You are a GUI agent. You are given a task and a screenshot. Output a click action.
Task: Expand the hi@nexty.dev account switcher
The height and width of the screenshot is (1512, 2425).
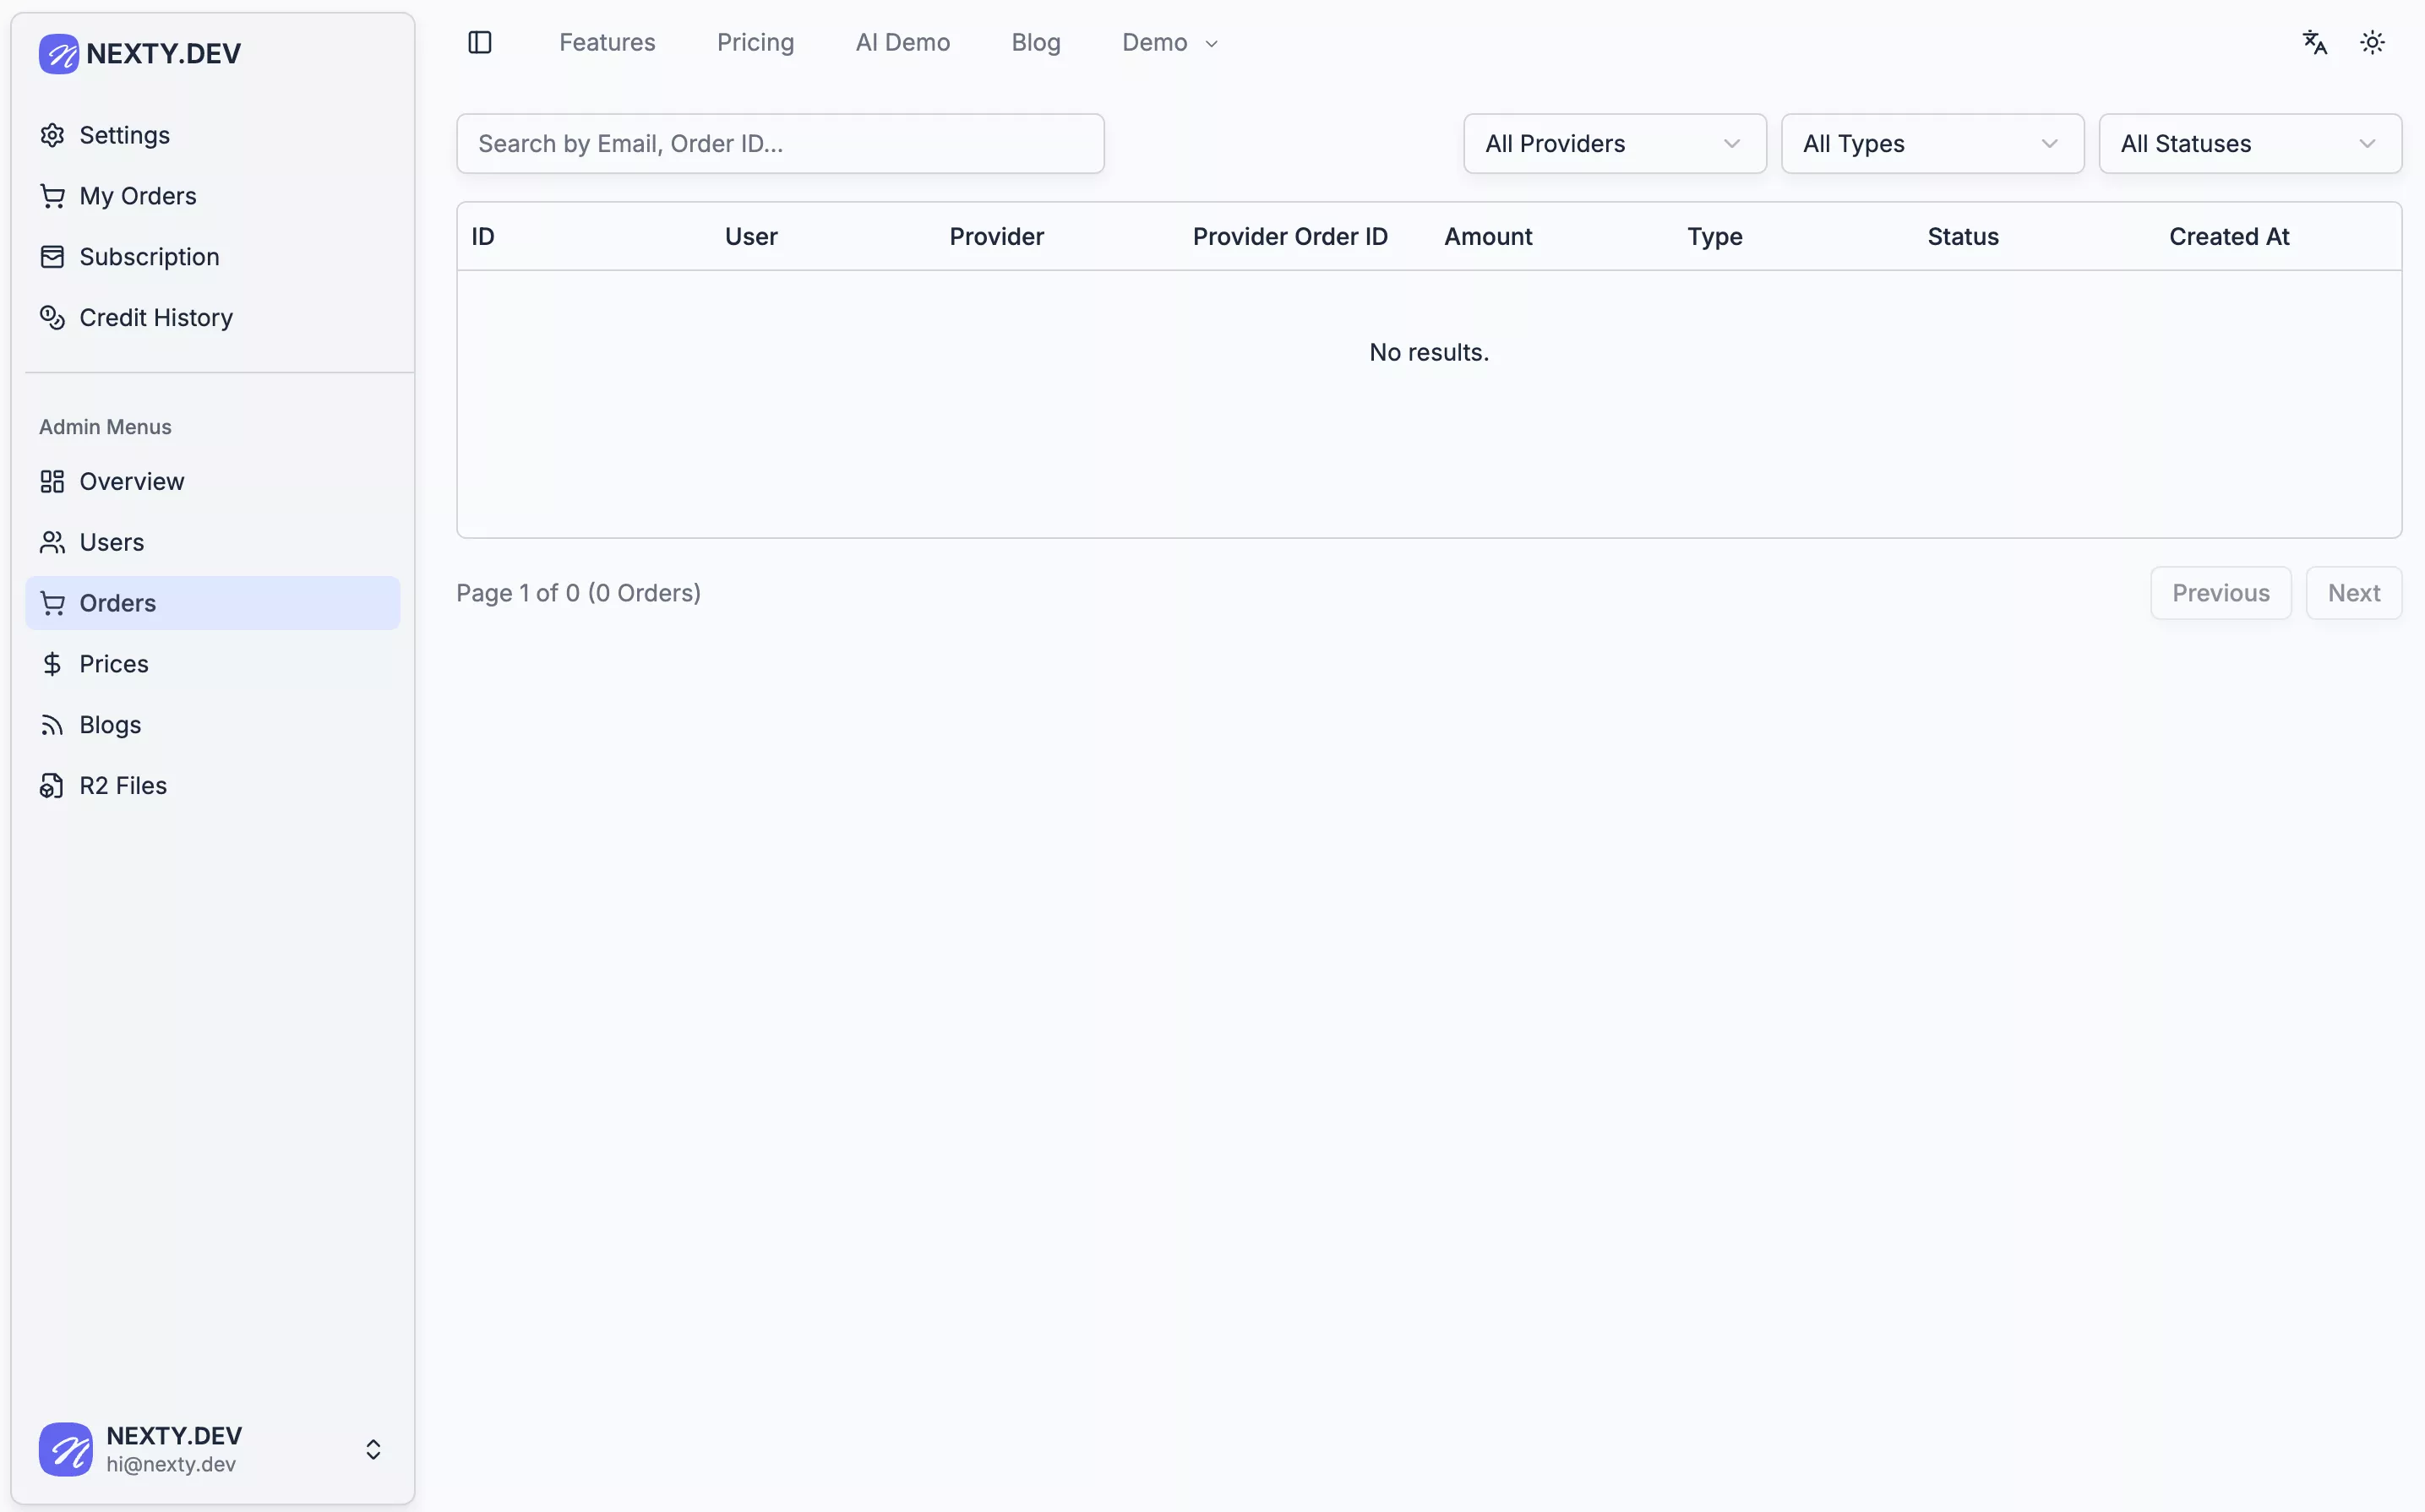click(372, 1449)
